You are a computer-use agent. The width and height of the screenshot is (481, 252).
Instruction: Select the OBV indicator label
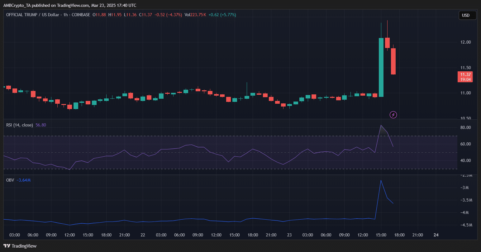pyautogui.click(x=10, y=180)
